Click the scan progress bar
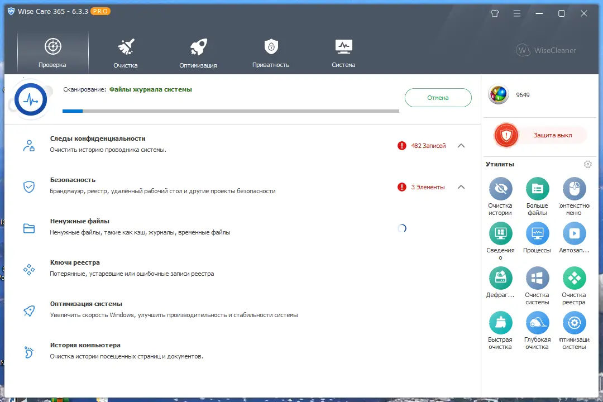This screenshot has width=603, height=402. click(231, 111)
